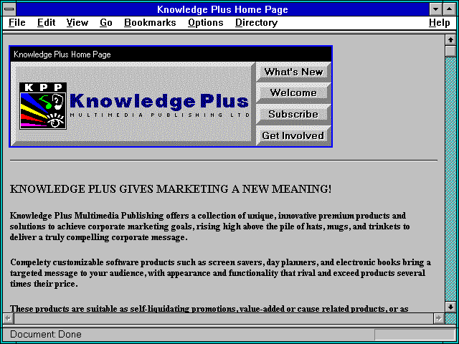Open the Options menu
The width and height of the screenshot is (459, 344).
click(x=206, y=23)
